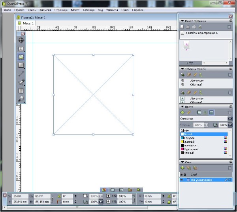Select the Пурпурный color in list
Viewport: 237px width, 212px height.
pyautogui.click(x=192, y=149)
